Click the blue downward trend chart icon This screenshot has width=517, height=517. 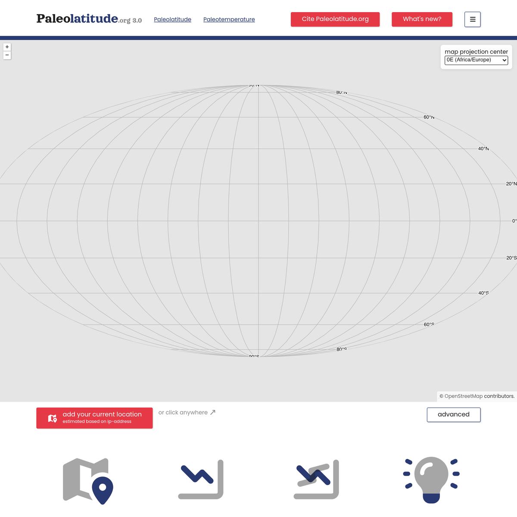201,479
